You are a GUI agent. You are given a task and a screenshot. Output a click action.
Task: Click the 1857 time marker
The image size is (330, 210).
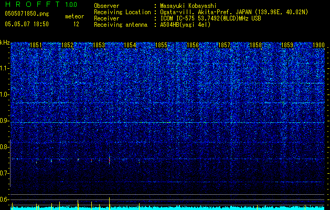click(x=224, y=45)
